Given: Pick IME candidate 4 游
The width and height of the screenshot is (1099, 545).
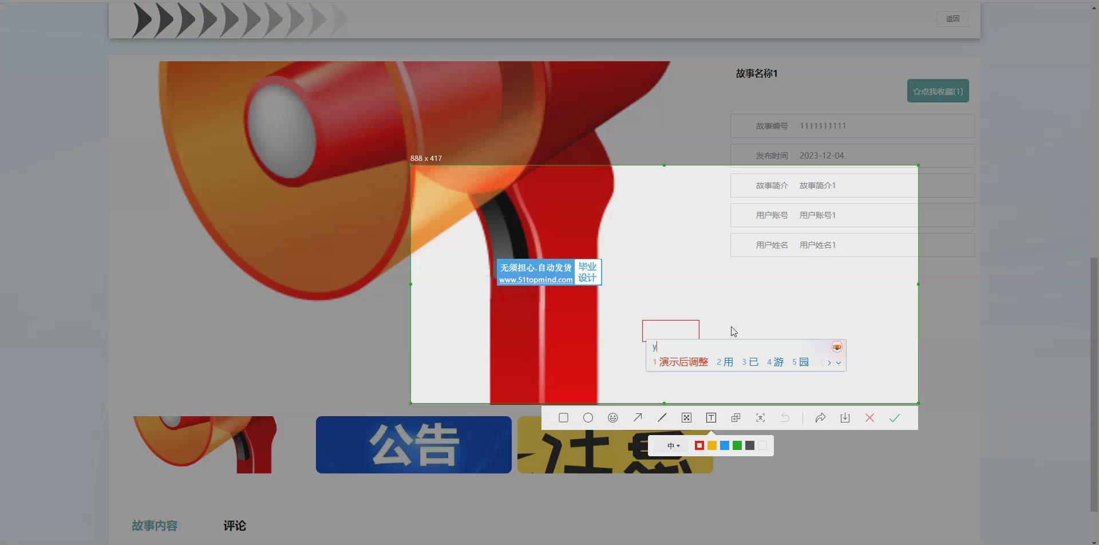Looking at the screenshot, I should click(x=775, y=362).
